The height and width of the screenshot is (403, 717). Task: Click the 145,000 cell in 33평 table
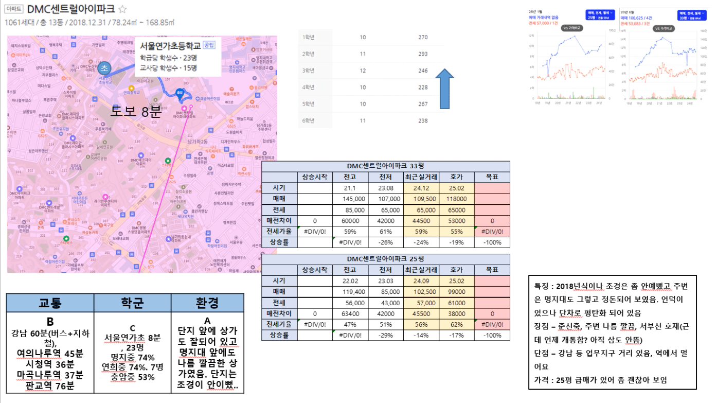tap(351, 199)
